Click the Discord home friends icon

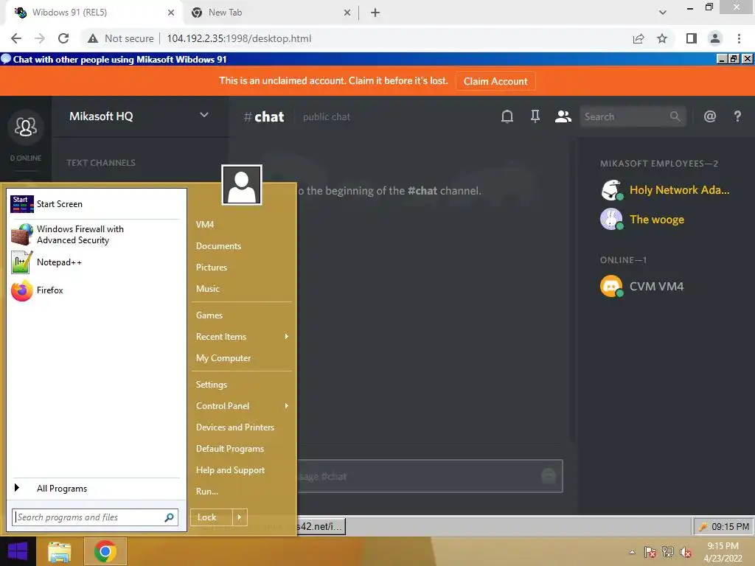[26, 127]
